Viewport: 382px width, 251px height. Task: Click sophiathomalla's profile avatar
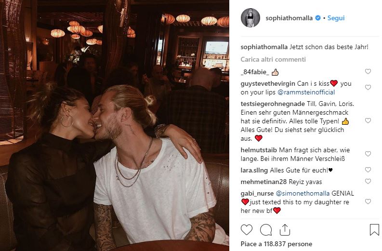pyautogui.click(x=250, y=18)
